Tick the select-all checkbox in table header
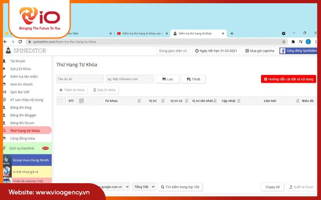The width and height of the screenshot is (321, 200). tap(61, 101)
